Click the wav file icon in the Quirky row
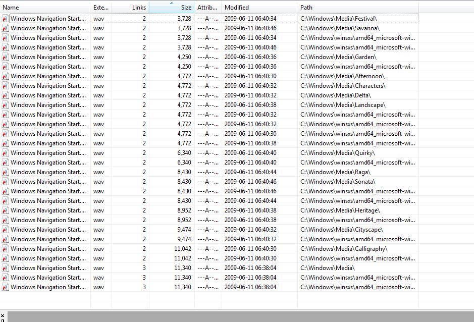The image size is (474, 322). pos(5,153)
